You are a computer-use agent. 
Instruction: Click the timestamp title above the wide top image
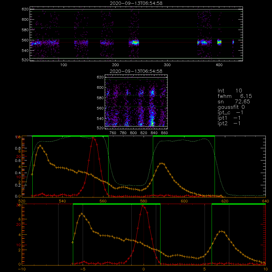tap(136, 3)
